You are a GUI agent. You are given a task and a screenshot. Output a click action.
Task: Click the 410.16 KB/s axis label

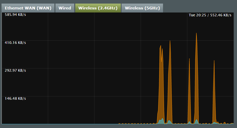pyautogui.click(x=15, y=43)
